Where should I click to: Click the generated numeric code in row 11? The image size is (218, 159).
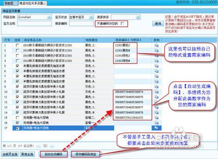[129, 97]
